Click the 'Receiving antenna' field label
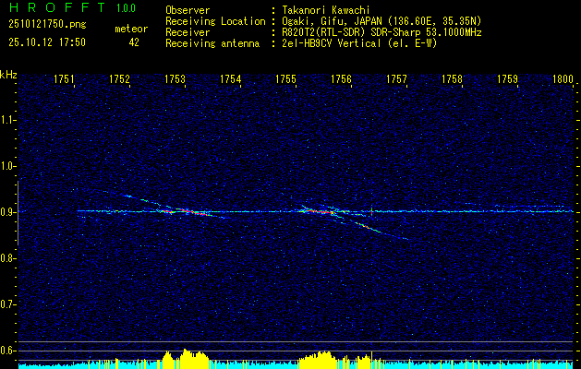 (x=212, y=43)
